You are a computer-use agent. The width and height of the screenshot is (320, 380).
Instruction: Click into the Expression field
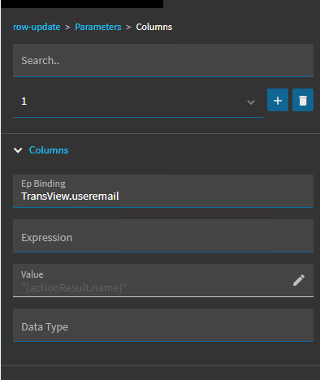click(x=163, y=235)
